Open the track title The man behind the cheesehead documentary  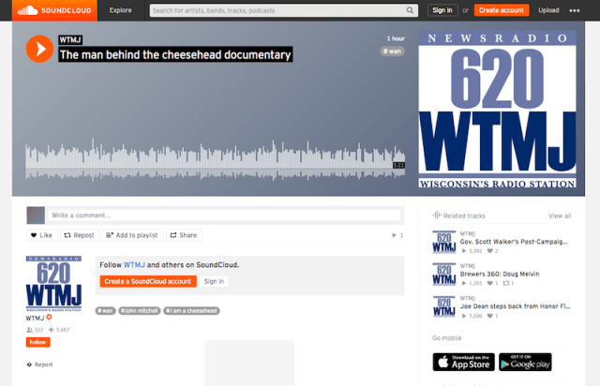coord(175,54)
